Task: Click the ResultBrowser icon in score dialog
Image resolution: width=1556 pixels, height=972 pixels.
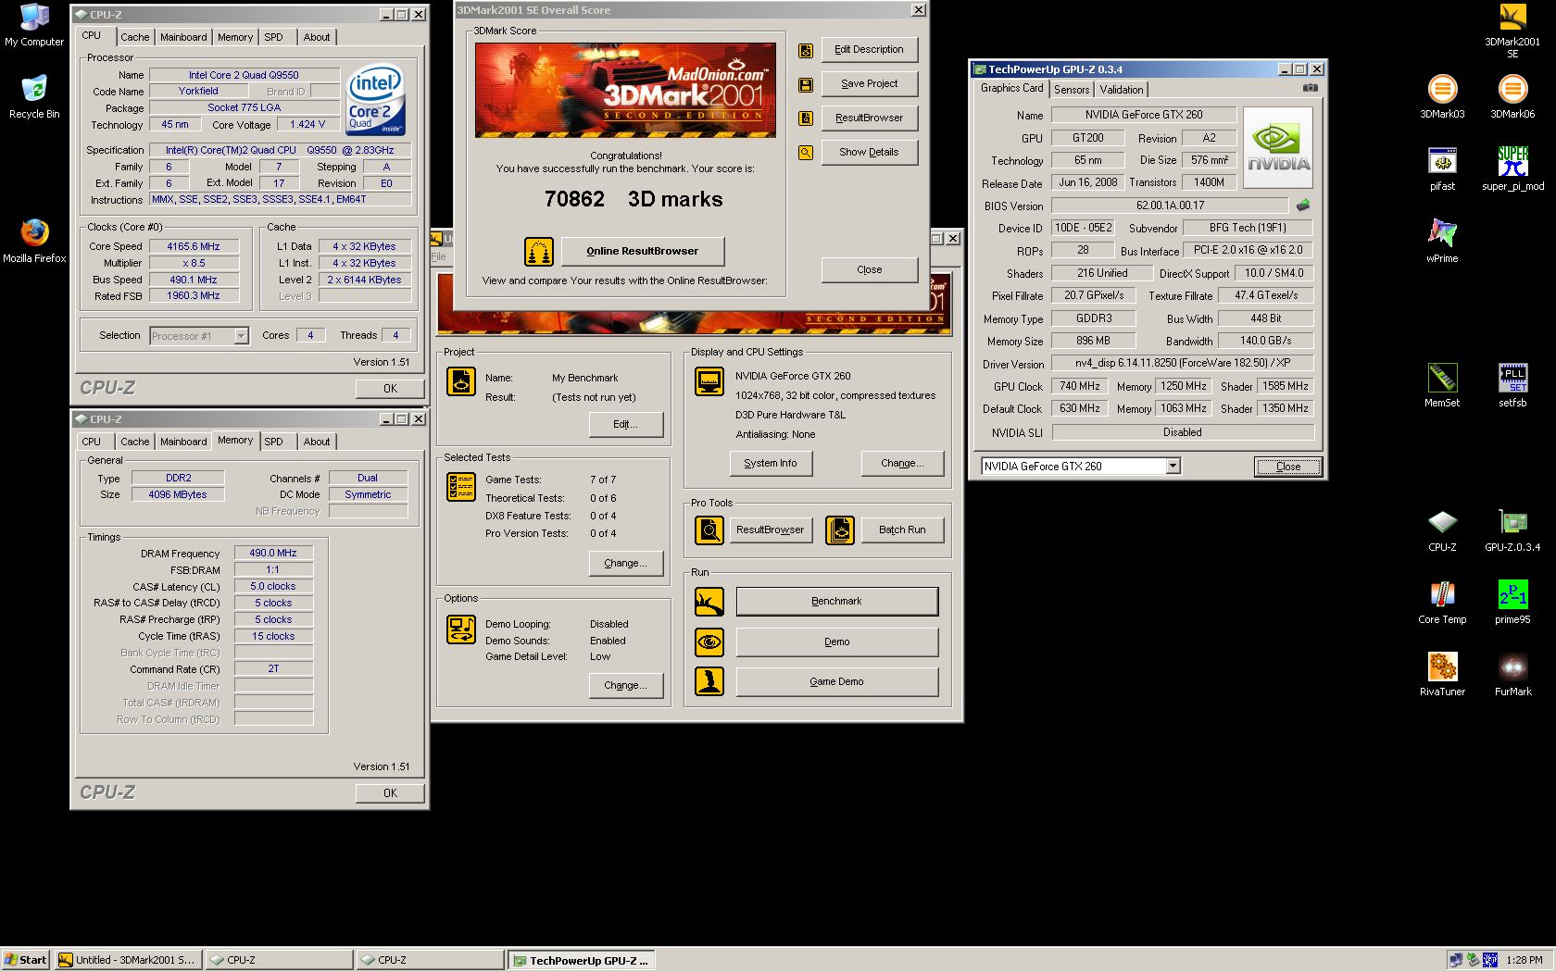Action: click(x=806, y=118)
